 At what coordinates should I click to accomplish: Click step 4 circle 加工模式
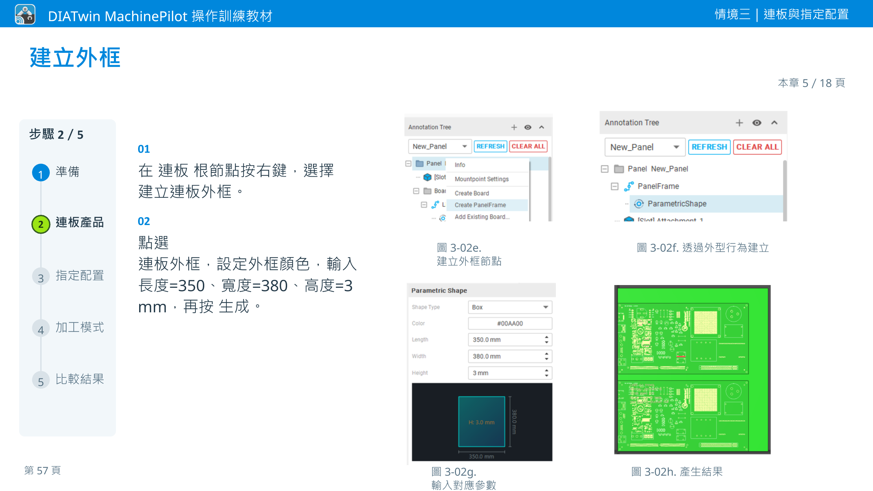[x=41, y=328]
